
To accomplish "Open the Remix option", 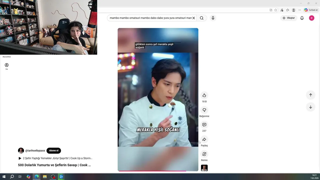I will coord(204,154).
